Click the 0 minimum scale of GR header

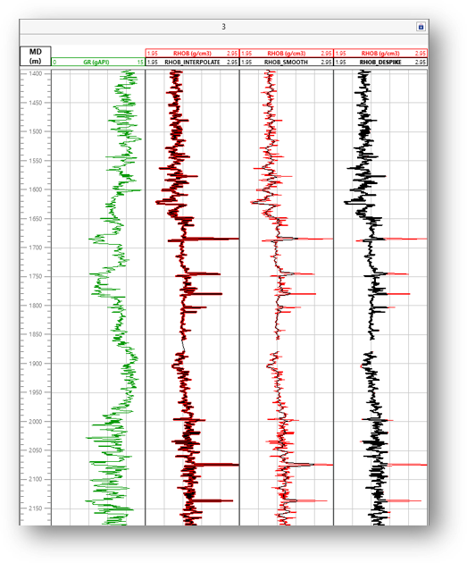[54, 63]
